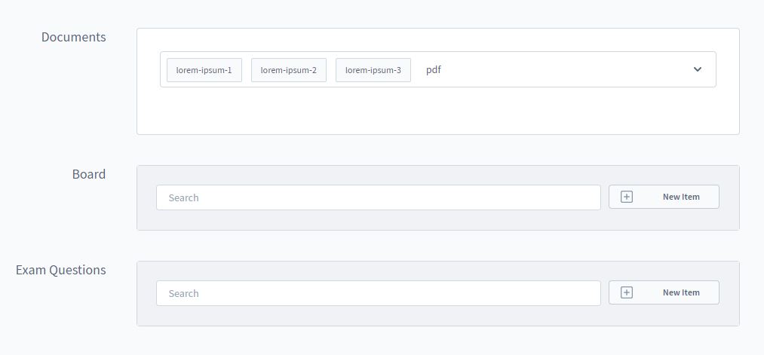The width and height of the screenshot is (764, 355).
Task: Click the 'pdf' text in Documents field
Action: tap(434, 70)
